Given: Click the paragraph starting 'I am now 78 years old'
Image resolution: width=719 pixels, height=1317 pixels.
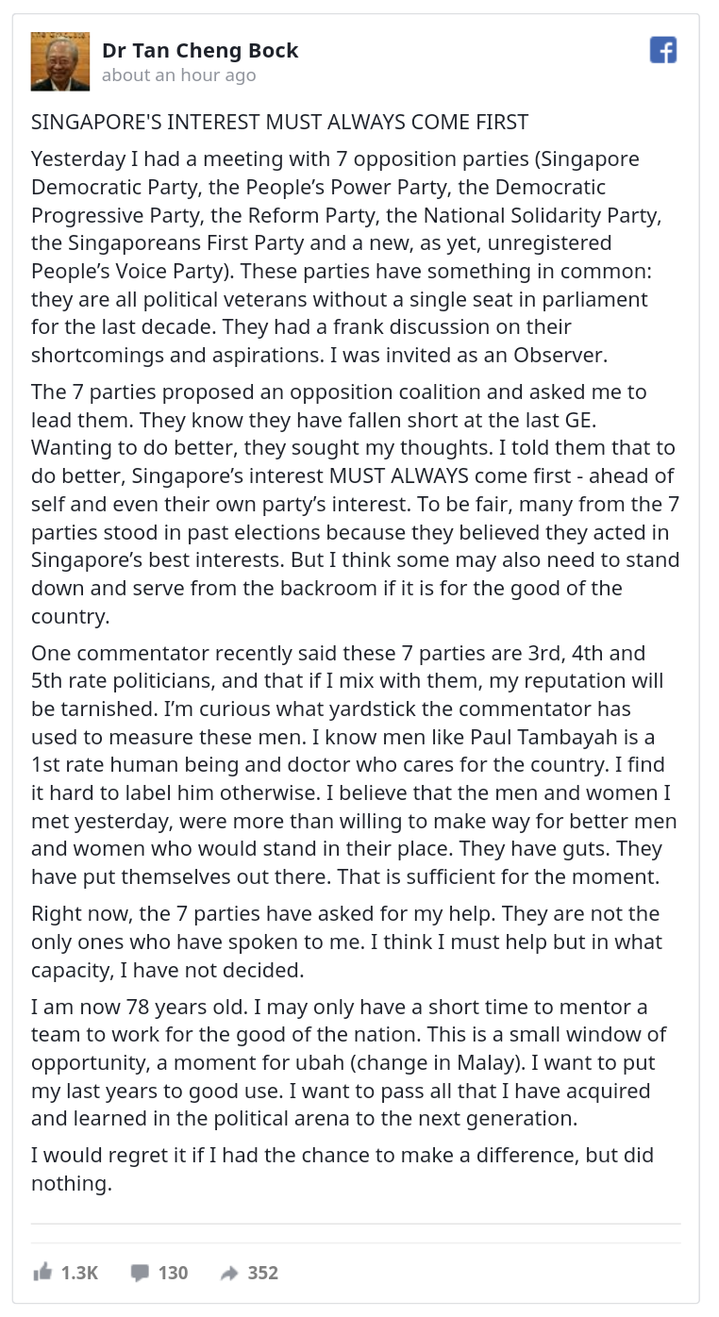Looking at the screenshot, I should click(355, 1062).
